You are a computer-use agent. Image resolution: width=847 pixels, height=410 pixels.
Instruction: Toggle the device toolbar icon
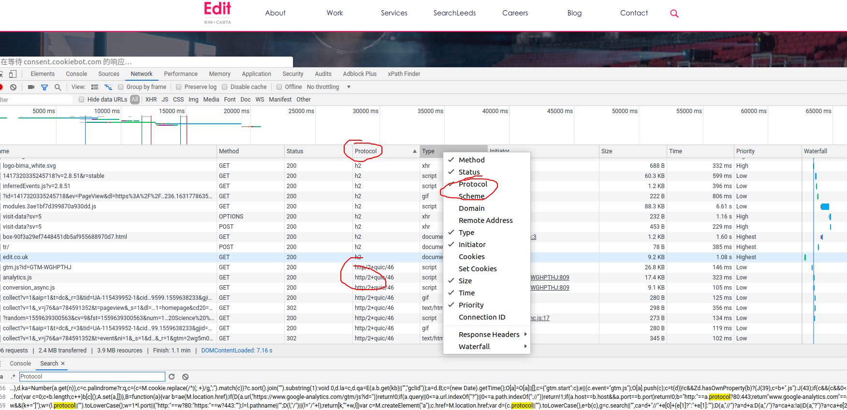(13, 74)
